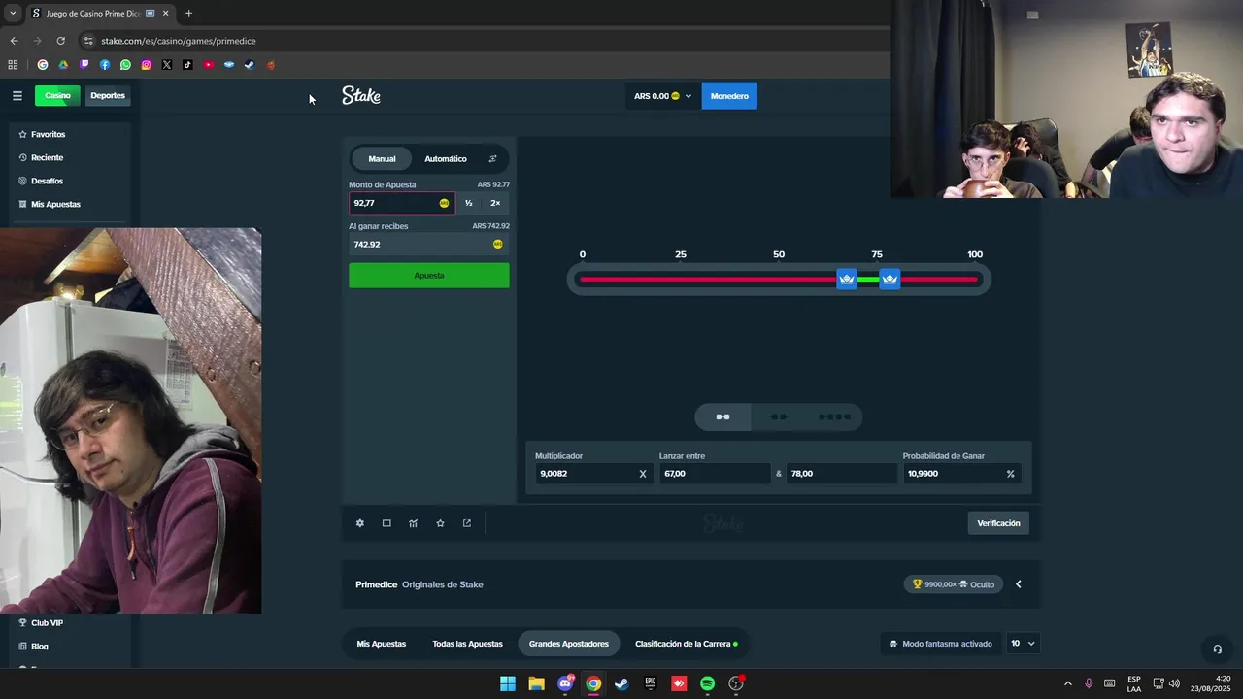Open Grandes Apostadores tab
This screenshot has height=699, width=1243.
pos(569,644)
